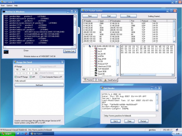
Task: Enable Use Computer Name or IP option
Action: pos(41,77)
